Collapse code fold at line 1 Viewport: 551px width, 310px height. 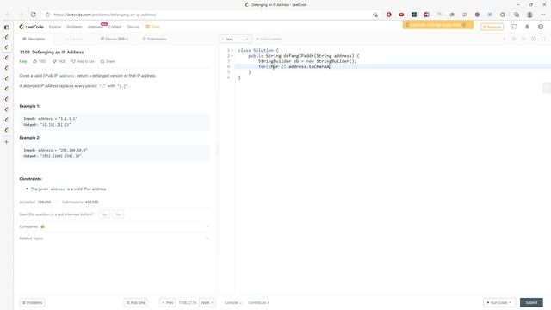[232, 50]
